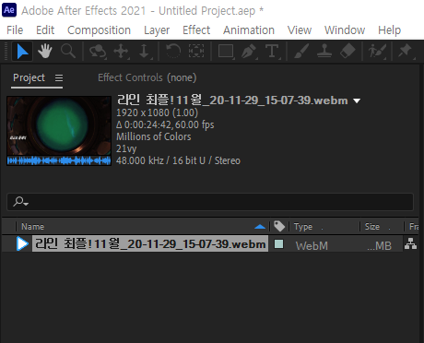The width and height of the screenshot is (424, 343).
Task: Select the Hand tool
Action: [45, 51]
